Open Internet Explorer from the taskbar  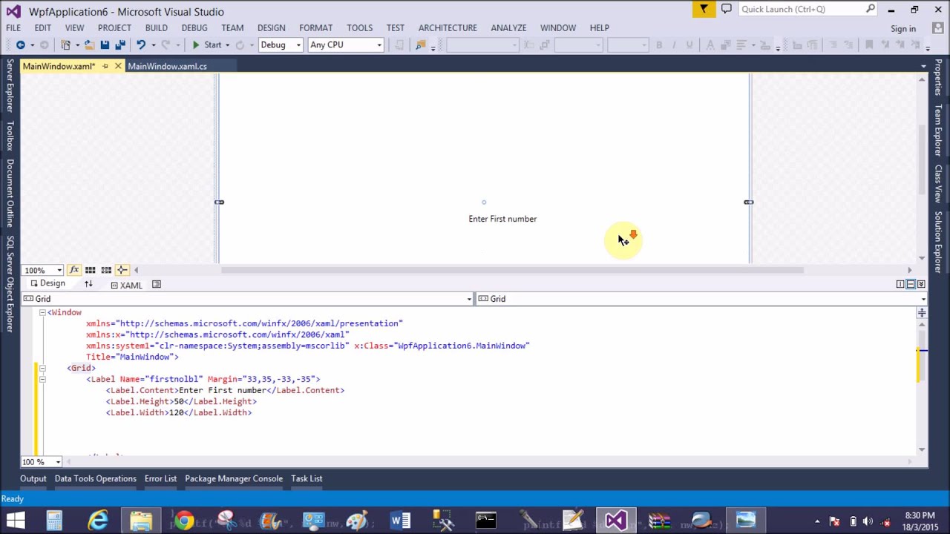click(x=97, y=520)
